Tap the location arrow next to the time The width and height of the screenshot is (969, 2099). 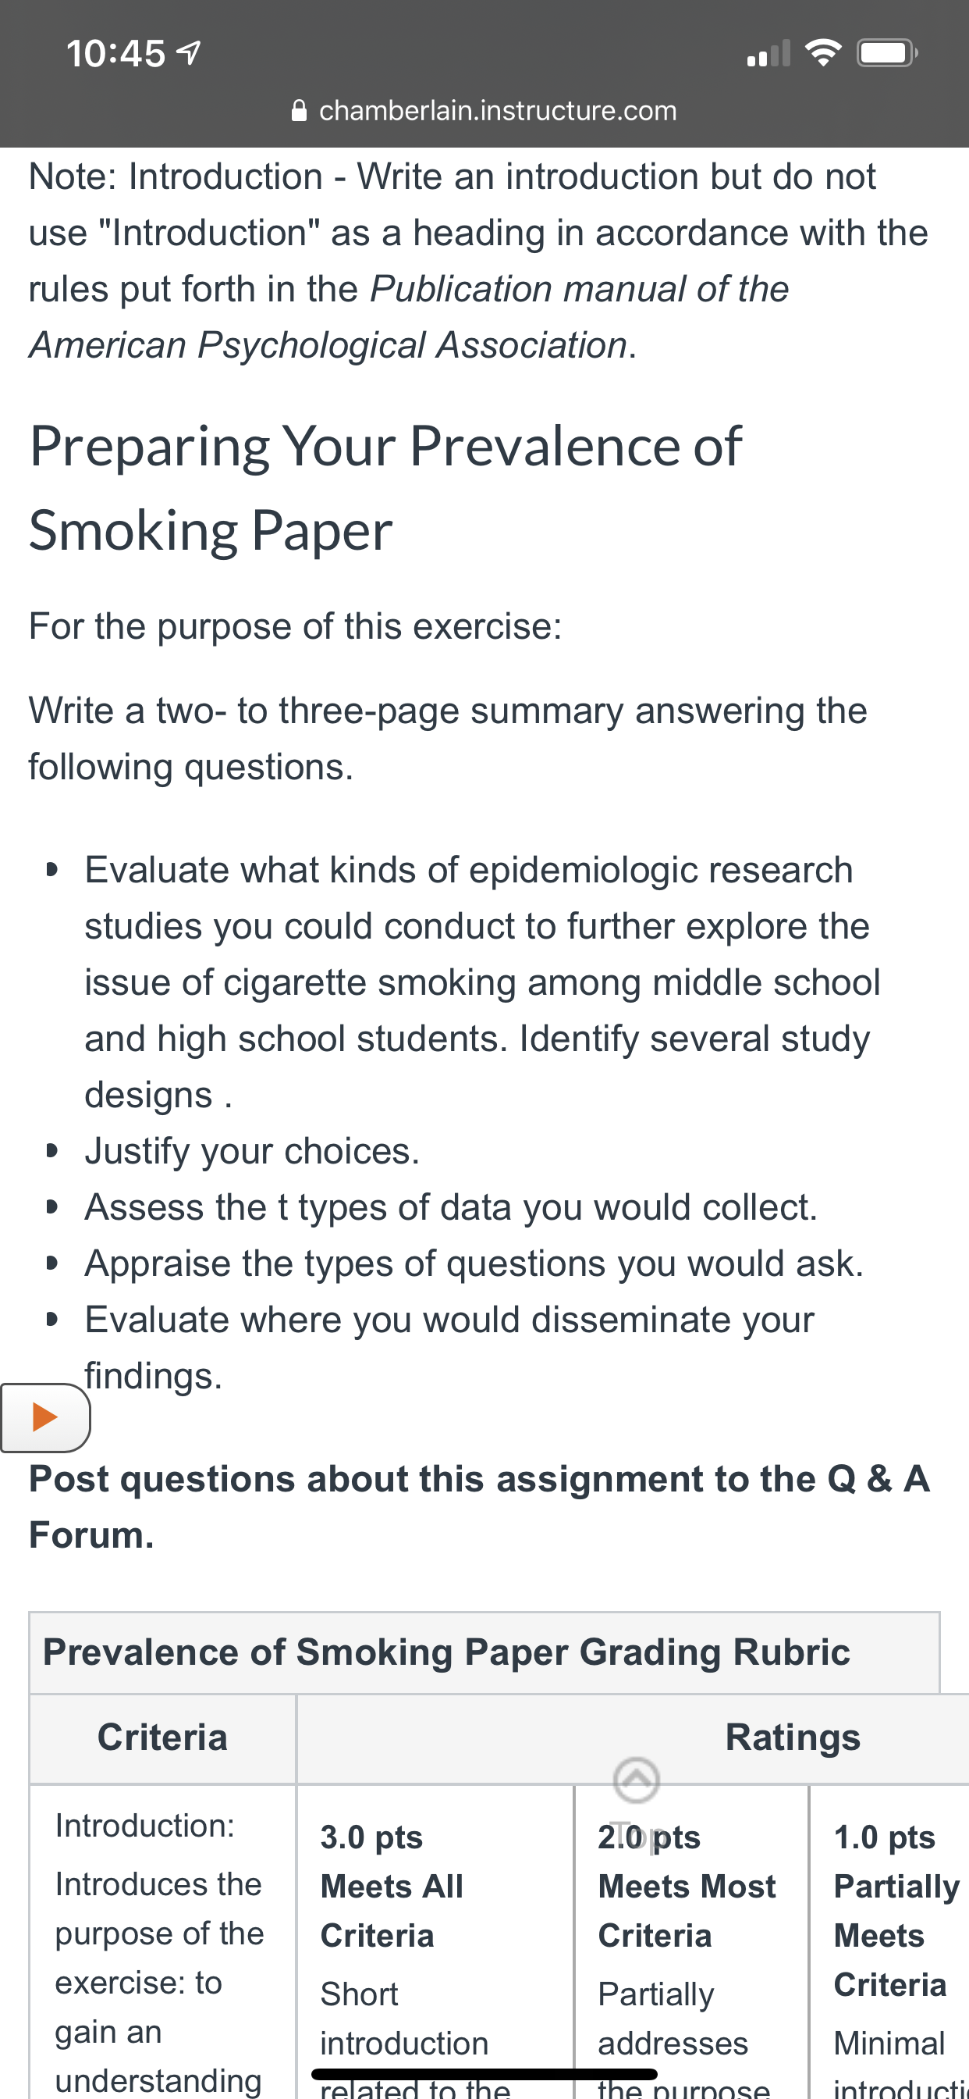click(189, 54)
